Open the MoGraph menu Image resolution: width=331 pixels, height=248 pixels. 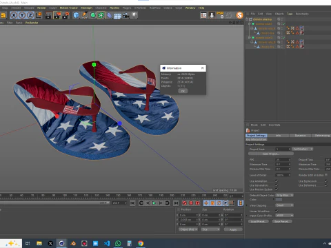coord(86,8)
